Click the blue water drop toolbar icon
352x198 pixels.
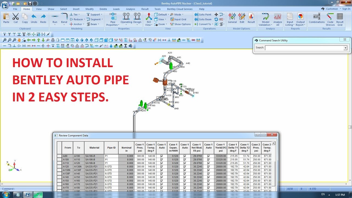(x=111, y=46)
